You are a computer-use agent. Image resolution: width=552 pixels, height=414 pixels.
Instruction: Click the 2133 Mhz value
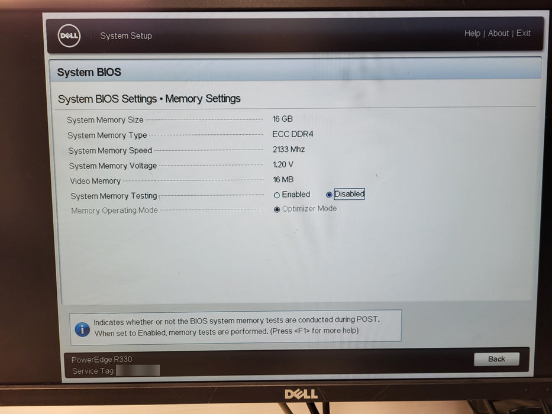(x=289, y=149)
